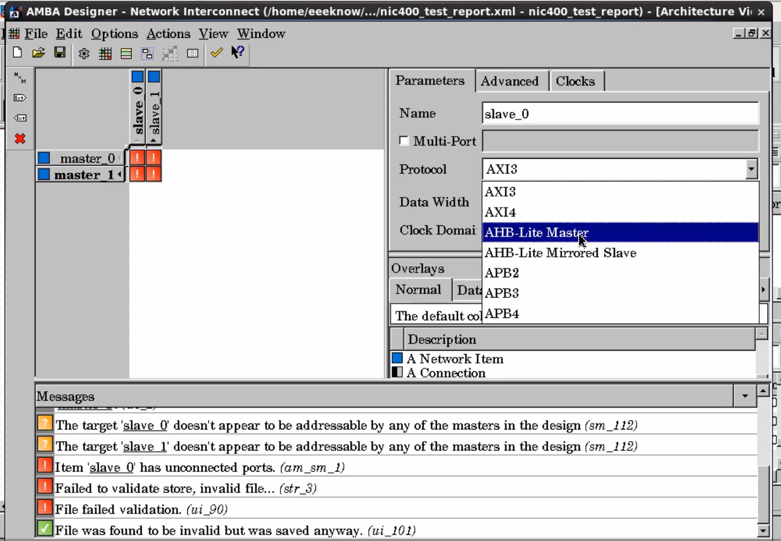Choose AHB-Lite Mirrored Slave protocol option

pos(620,253)
